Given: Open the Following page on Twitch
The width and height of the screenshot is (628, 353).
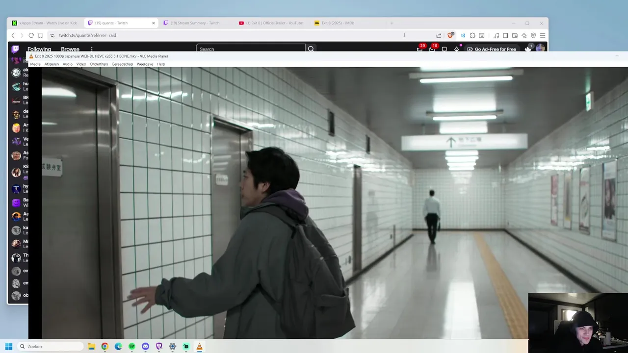Looking at the screenshot, I should tap(39, 49).
